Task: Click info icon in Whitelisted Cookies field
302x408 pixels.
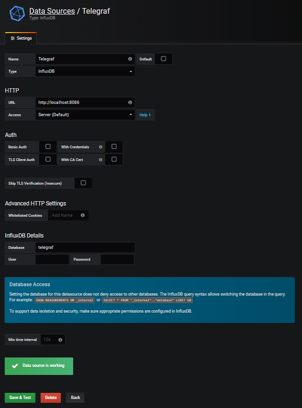Action: [x=83, y=215]
